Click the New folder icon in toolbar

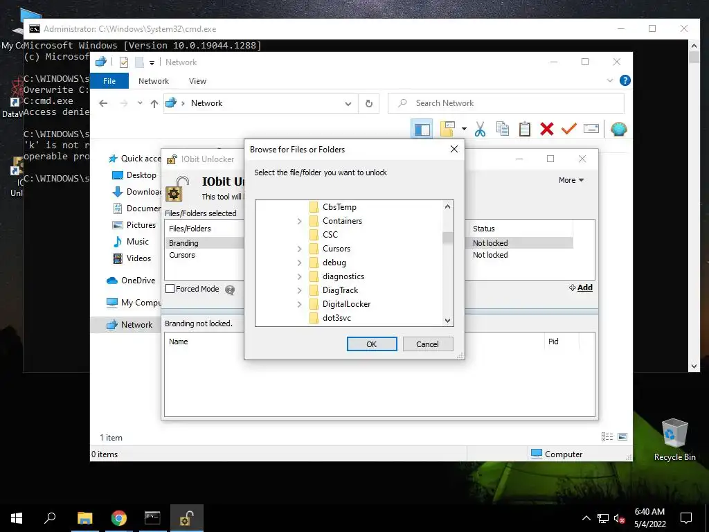pyautogui.click(x=447, y=130)
